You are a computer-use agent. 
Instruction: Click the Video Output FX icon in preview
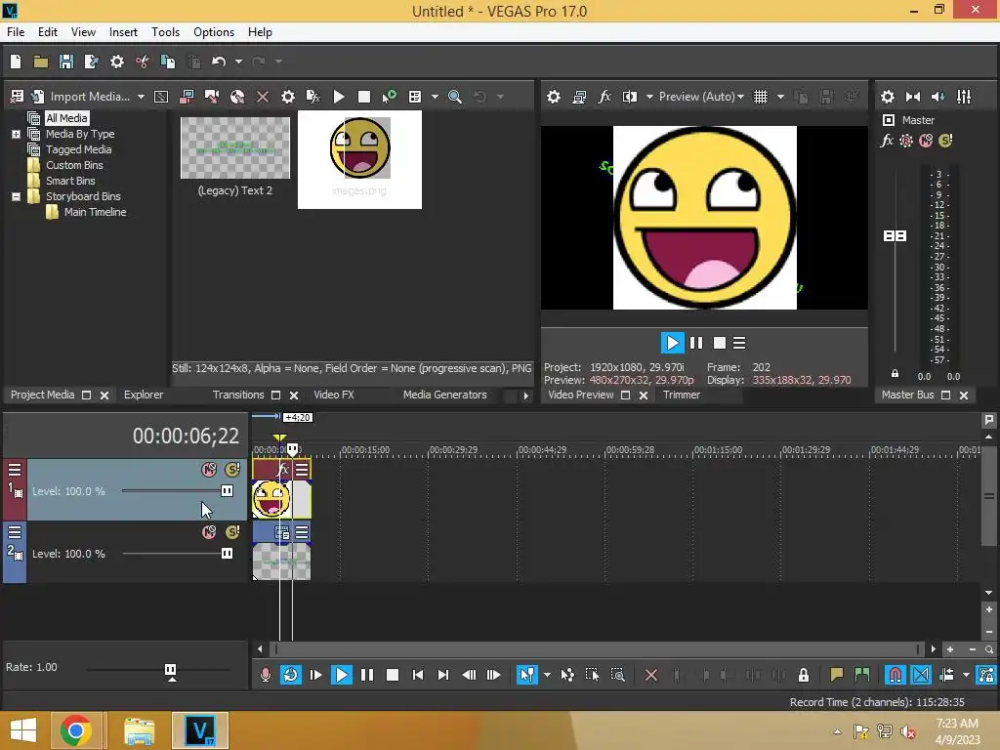click(604, 97)
